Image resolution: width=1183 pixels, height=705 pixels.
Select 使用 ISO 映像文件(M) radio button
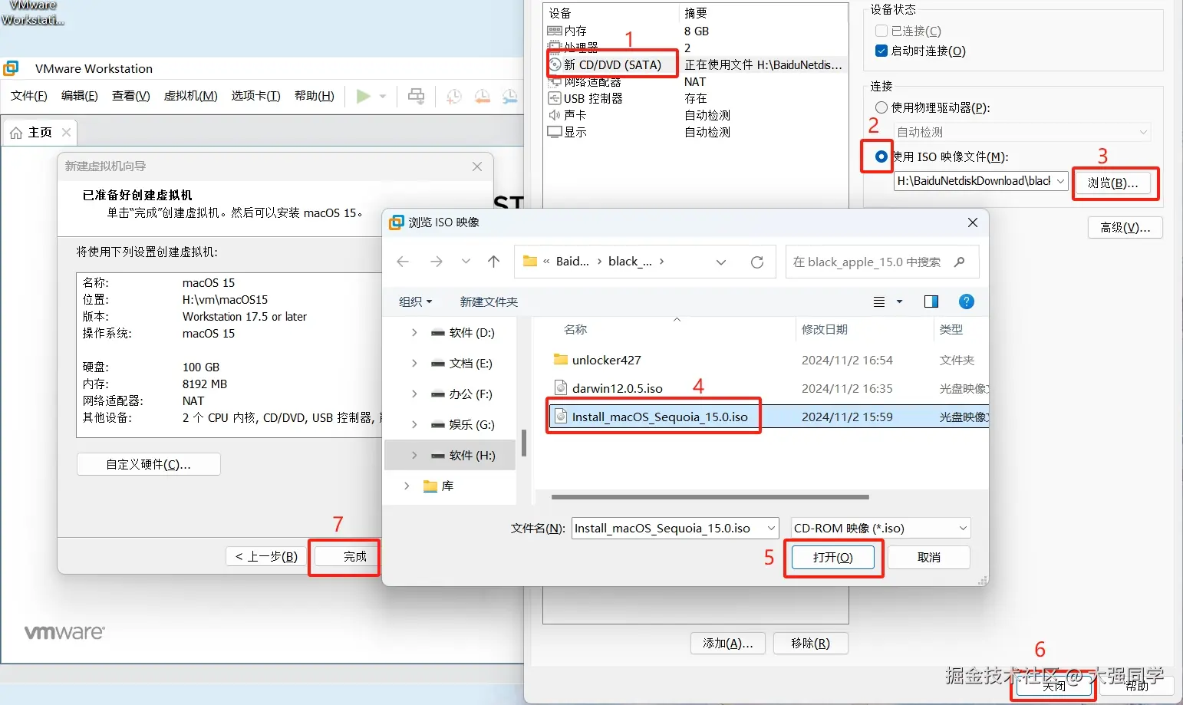881,156
